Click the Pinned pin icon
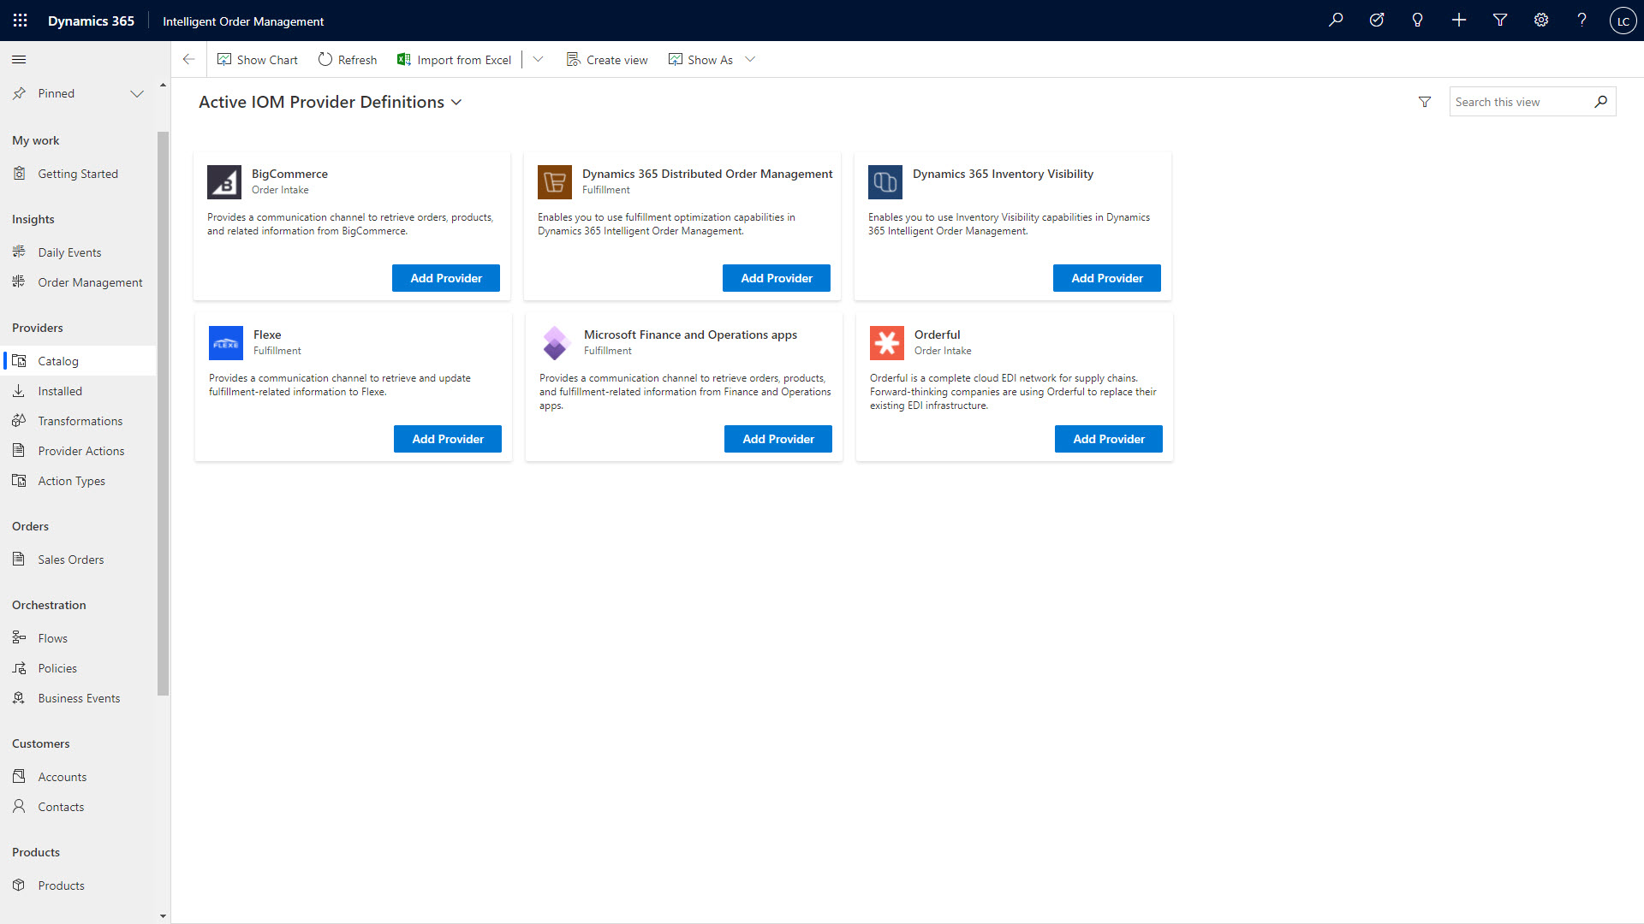Image resolution: width=1644 pixels, height=924 pixels. pyautogui.click(x=19, y=93)
